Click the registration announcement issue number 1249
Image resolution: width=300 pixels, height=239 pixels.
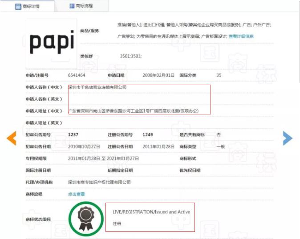148,134
